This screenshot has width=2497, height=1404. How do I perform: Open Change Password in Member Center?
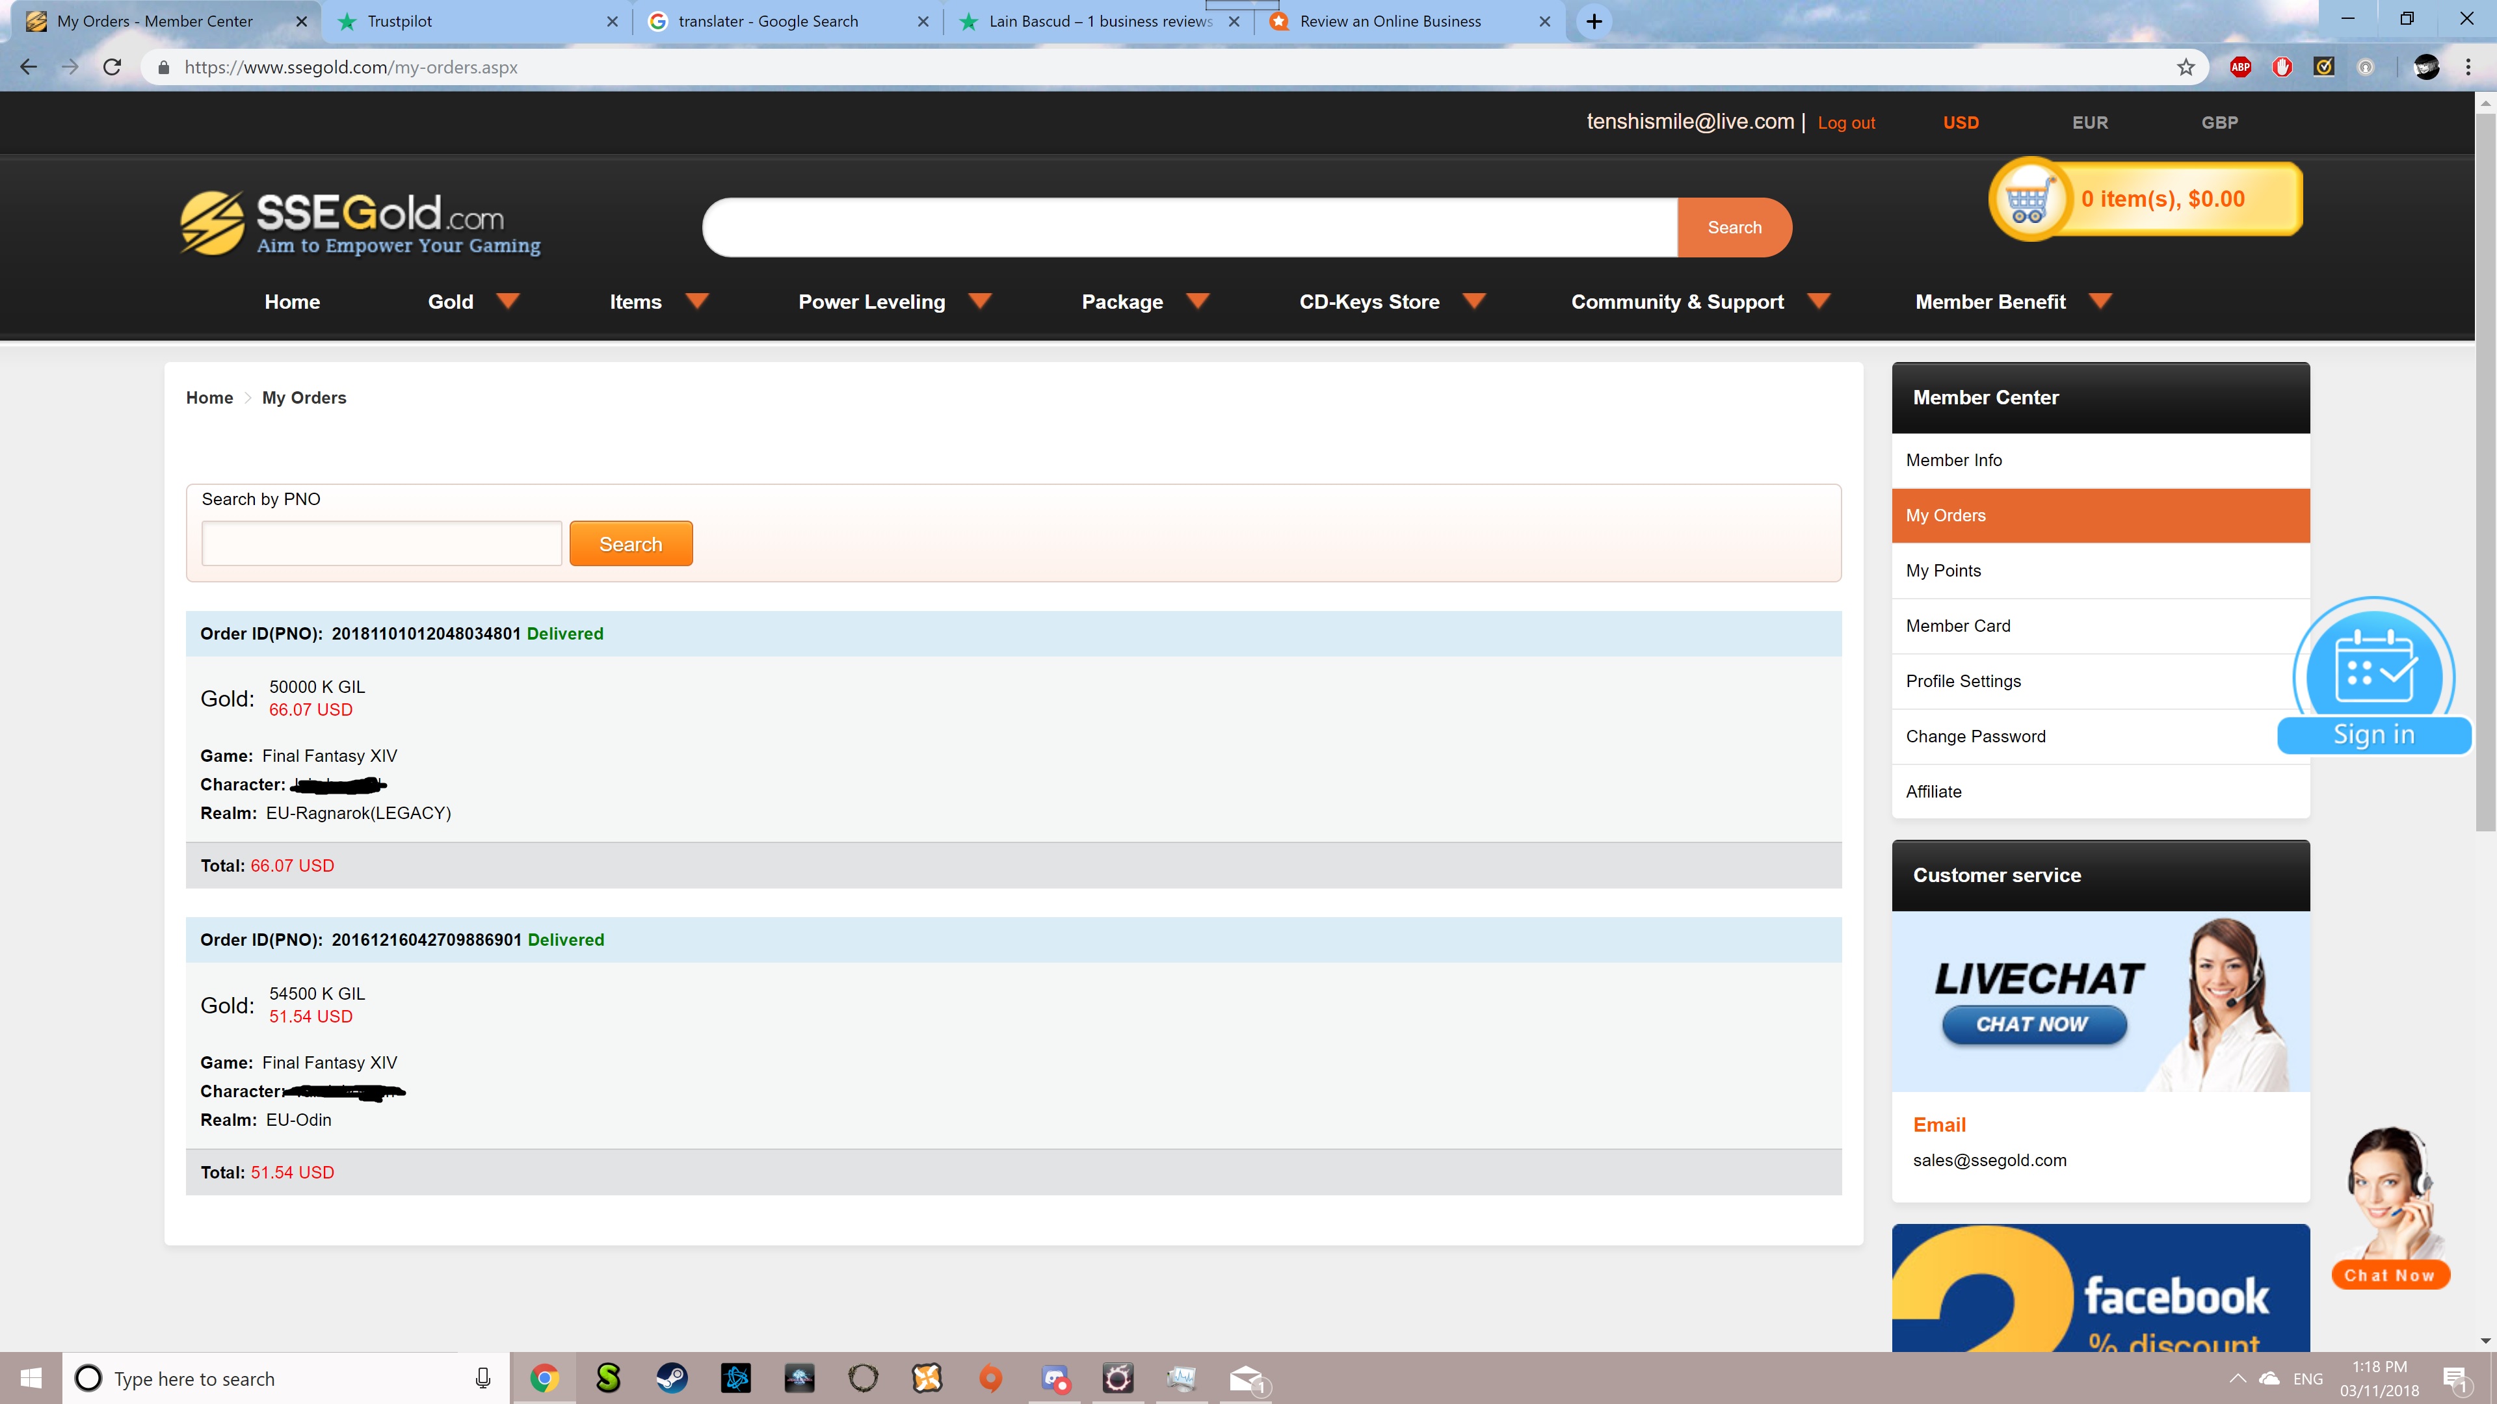2100,736
